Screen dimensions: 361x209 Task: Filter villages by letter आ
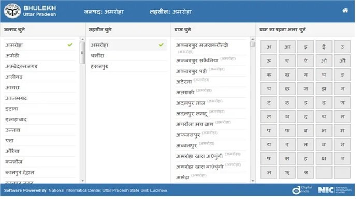(x=287, y=47)
